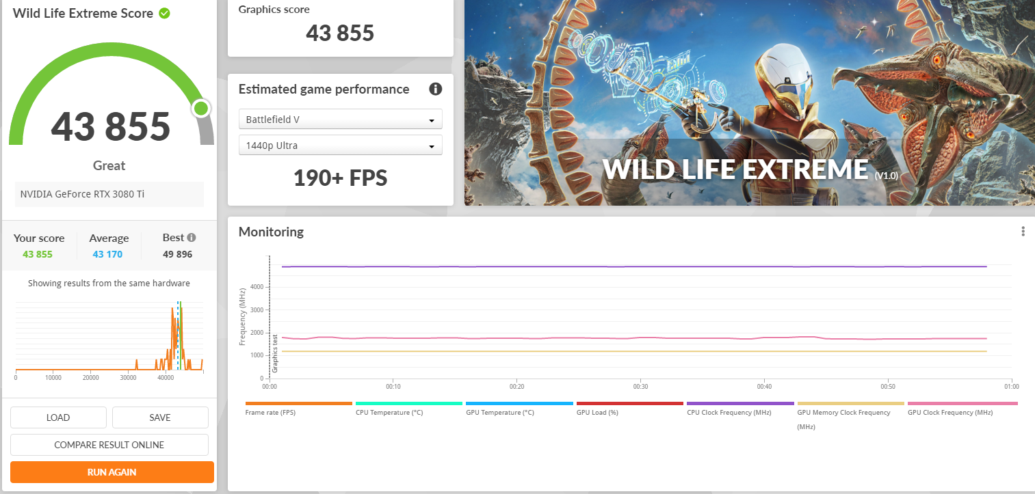Click the 00:50 time axis label
1035x494 pixels.
(x=888, y=387)
